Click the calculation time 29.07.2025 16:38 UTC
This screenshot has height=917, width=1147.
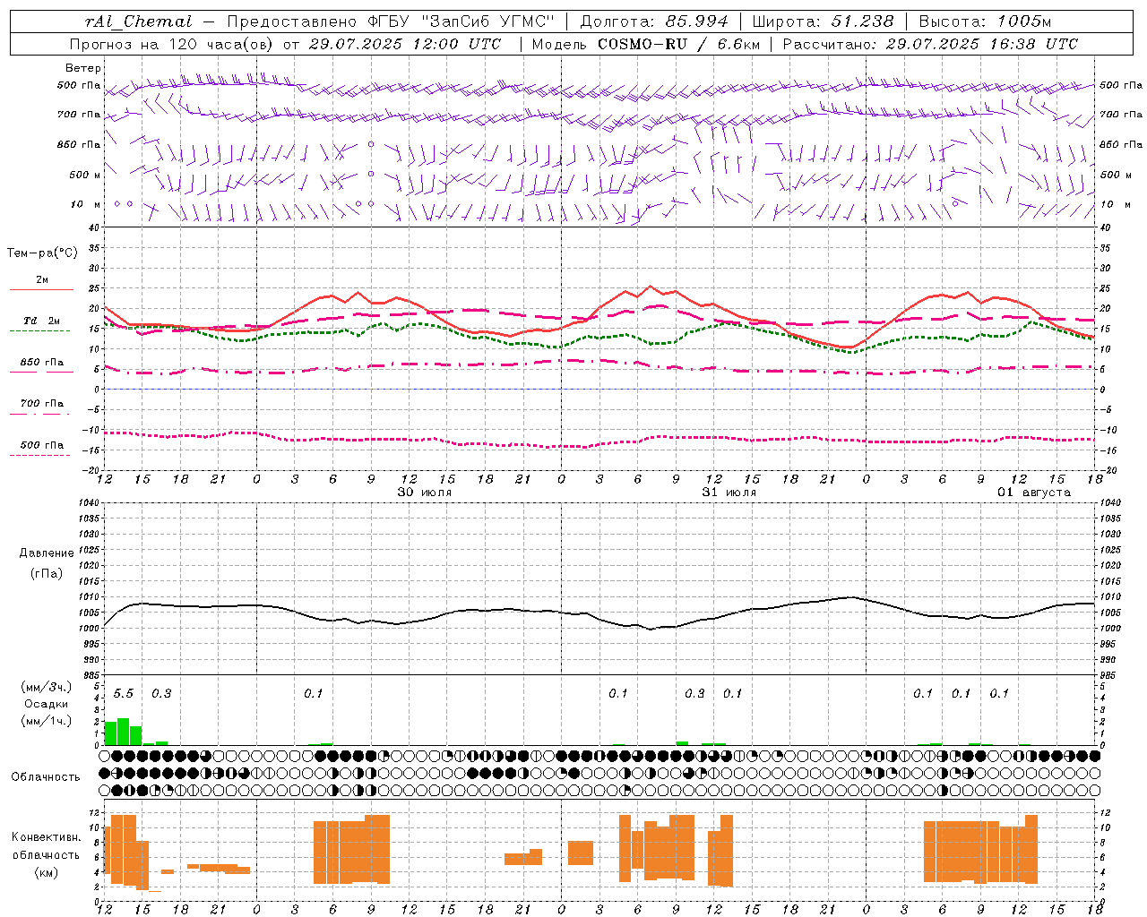coord(982,44)
